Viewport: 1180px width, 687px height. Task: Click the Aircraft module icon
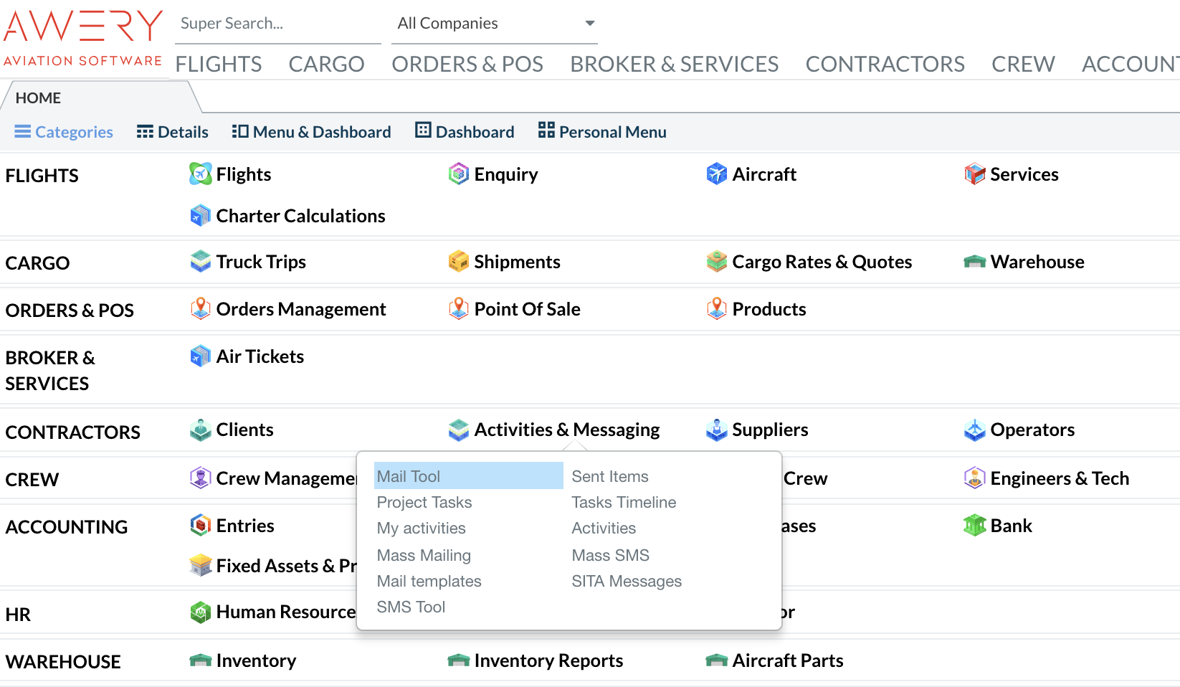[x=716, y=174]
